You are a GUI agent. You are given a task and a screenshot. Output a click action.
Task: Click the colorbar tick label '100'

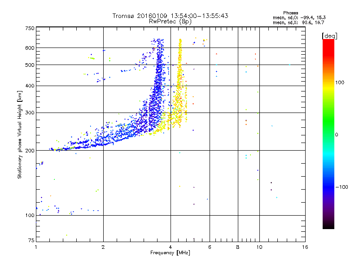(340, 82)
